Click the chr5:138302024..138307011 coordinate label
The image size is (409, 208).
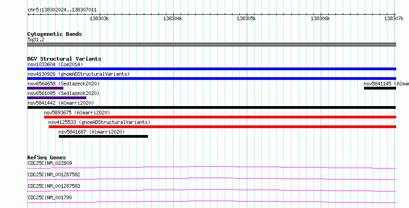(62, 10)
